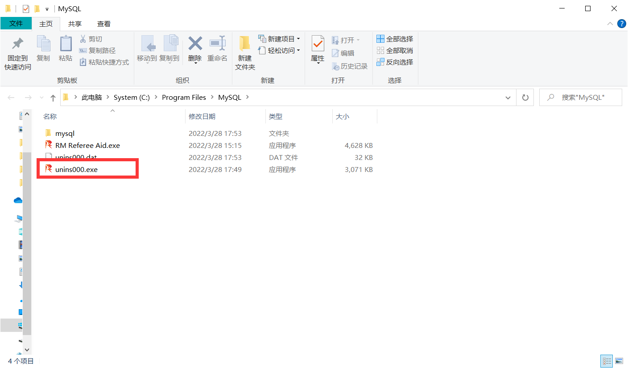This screenshot has height=368, width=628.
Task: Expand chevron after System (C:) in breadcrumb
Action: (x=156, y=98)
